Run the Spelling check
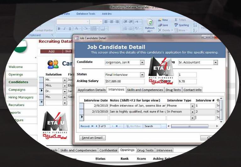 (182, 25)
